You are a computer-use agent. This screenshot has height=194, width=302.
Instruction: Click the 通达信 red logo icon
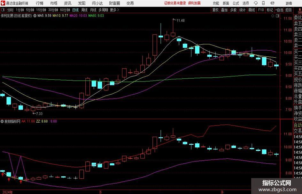(x=3, y=3)
